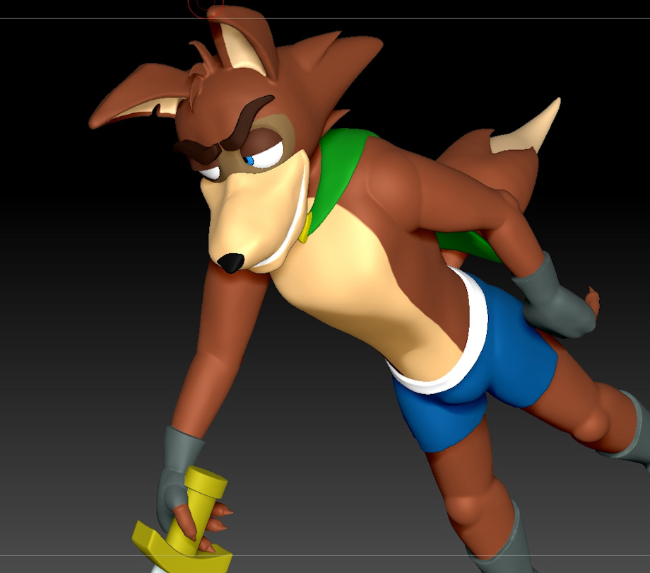Select the blue shorts mesh
This screenshot has height=573, width=650.
(x=495, y=368)
